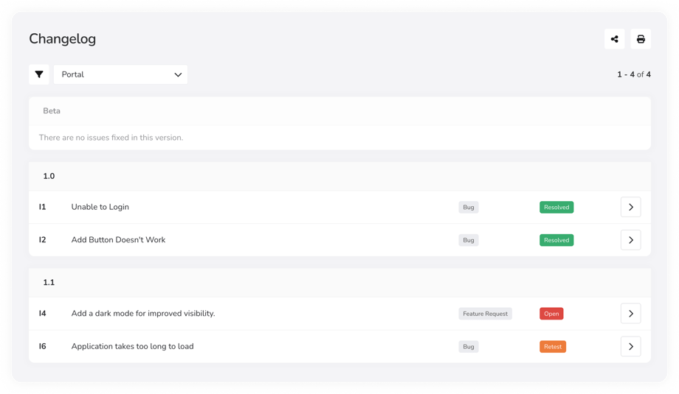
Task: Click the Feature Request tag
Action: coord(485,314)
